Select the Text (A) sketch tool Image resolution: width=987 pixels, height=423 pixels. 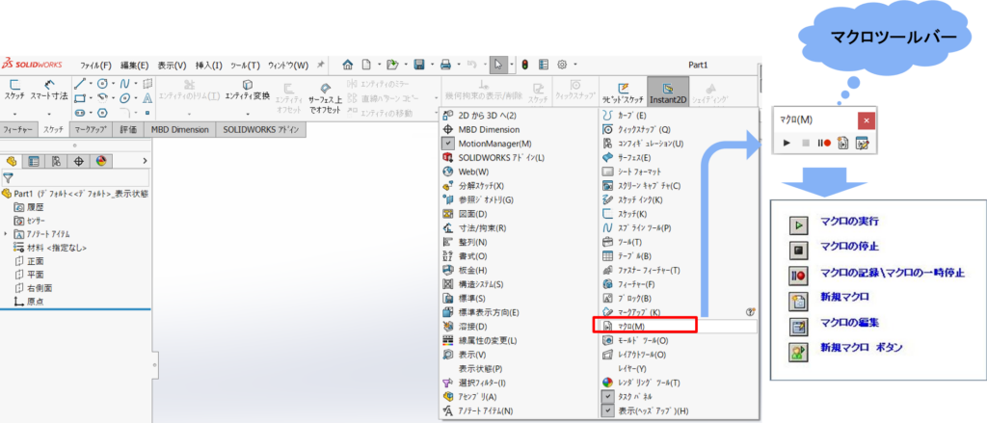[x=147, y=97]
